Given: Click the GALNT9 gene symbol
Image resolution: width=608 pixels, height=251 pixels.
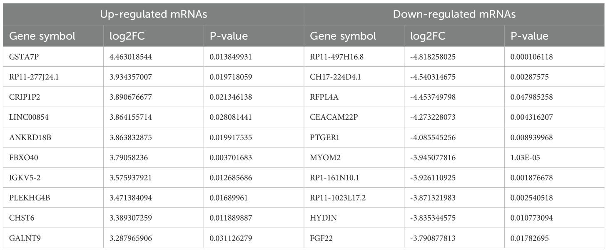Looking at the screenshot, I should [25, 238].
